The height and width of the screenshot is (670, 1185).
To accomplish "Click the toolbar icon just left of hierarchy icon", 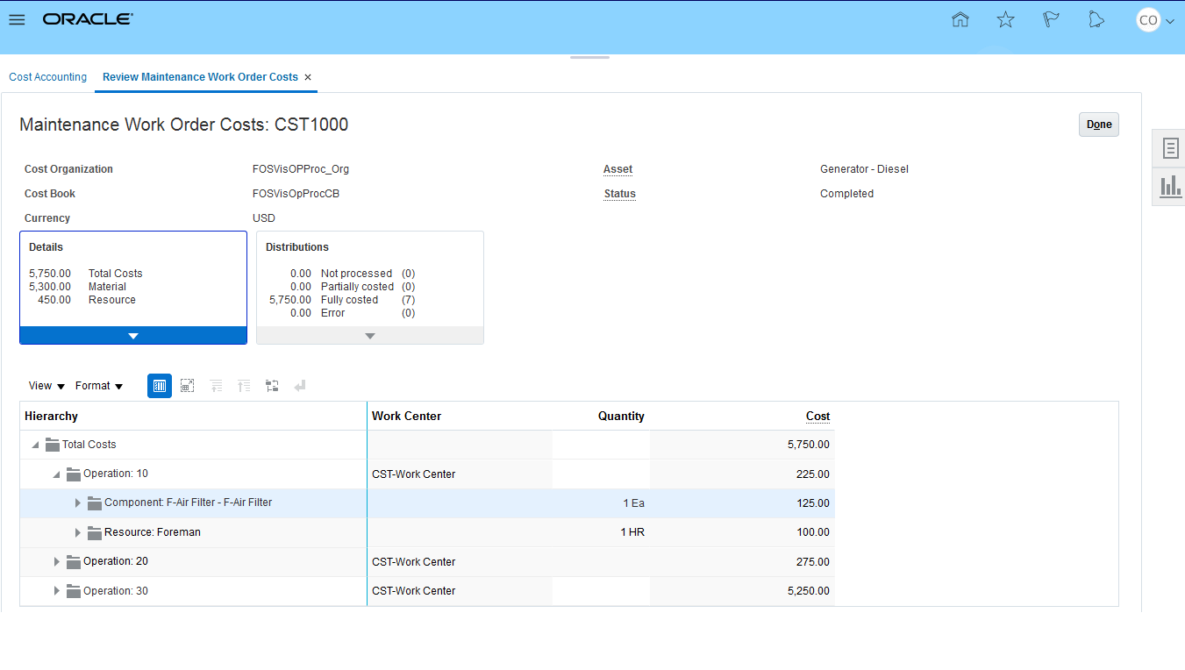I will click(244, 386).
